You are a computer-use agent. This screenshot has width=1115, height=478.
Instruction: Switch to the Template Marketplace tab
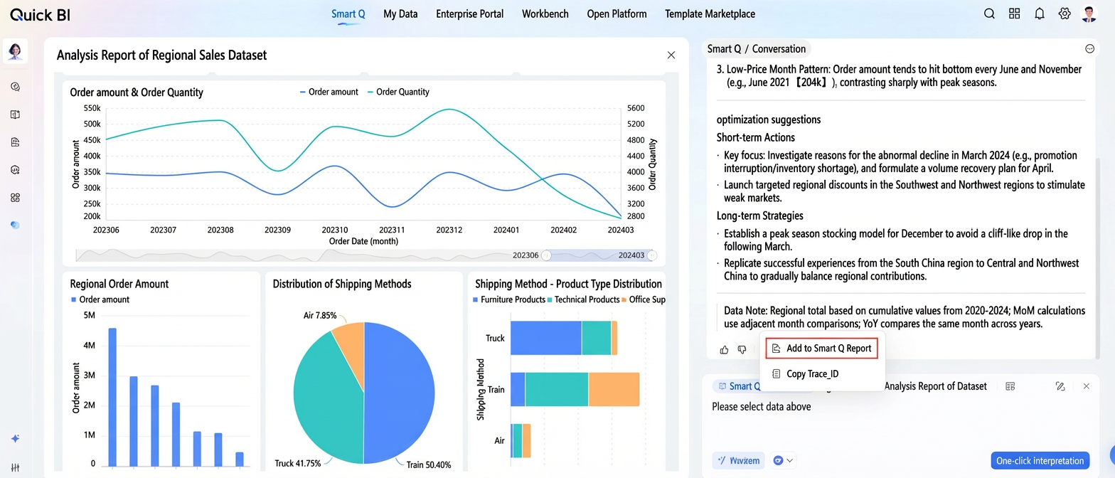(x=710, y=14)
